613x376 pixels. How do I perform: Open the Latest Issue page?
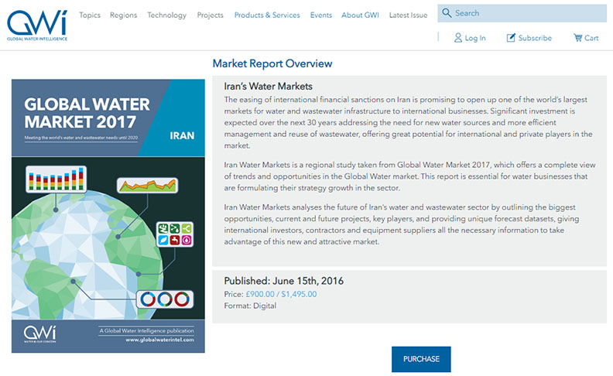408,15
